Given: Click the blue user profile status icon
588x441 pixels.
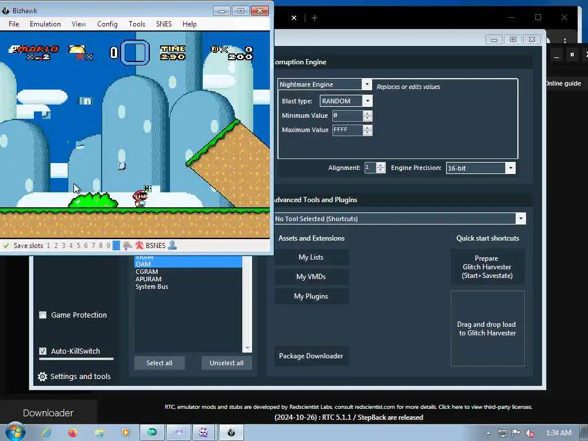Looking at the screenshot, I should [x=172, y=246].
